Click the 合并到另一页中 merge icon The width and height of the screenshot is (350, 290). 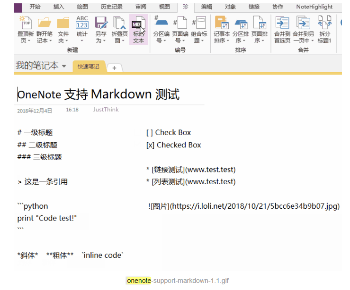[x=303, y=23]
